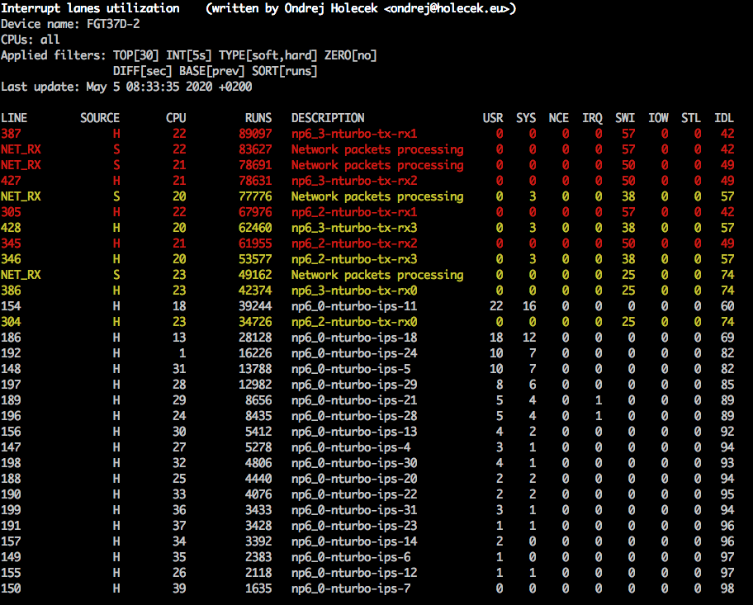This screenshot has width=753, height=605.
Task: Click the IDL column header
Action: 723,118
